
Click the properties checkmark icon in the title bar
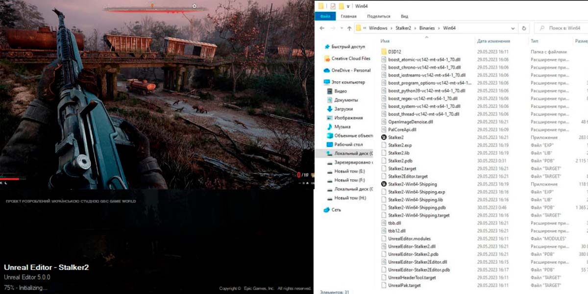pos(333,6)
